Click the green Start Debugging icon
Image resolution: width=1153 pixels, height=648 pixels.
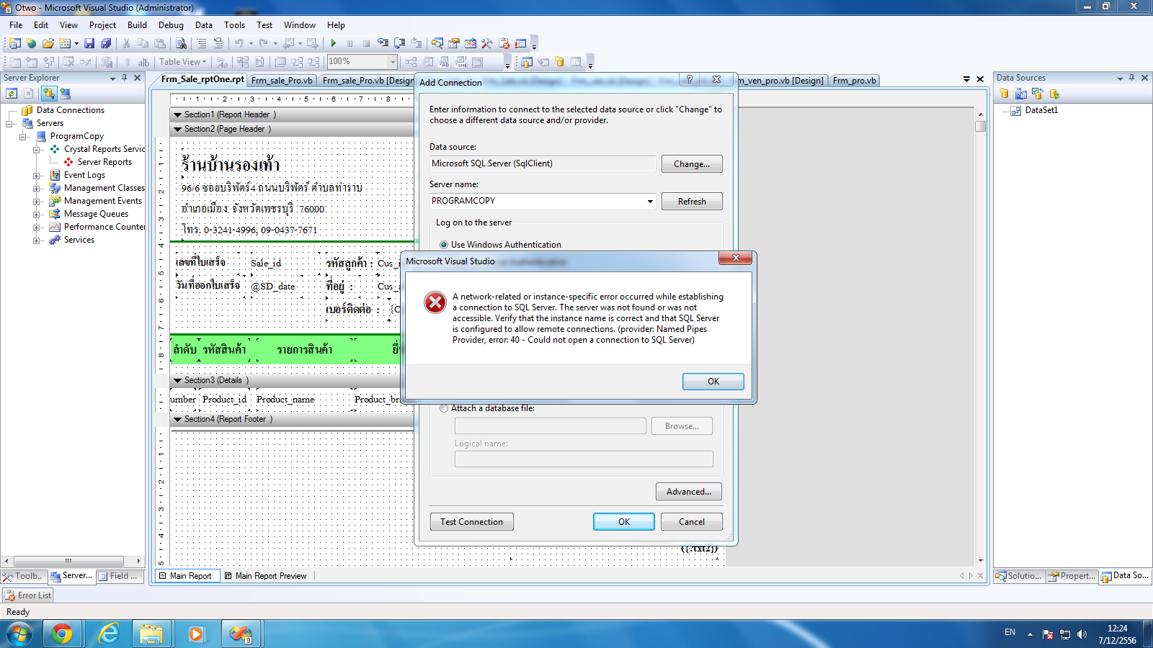point(333,43)
